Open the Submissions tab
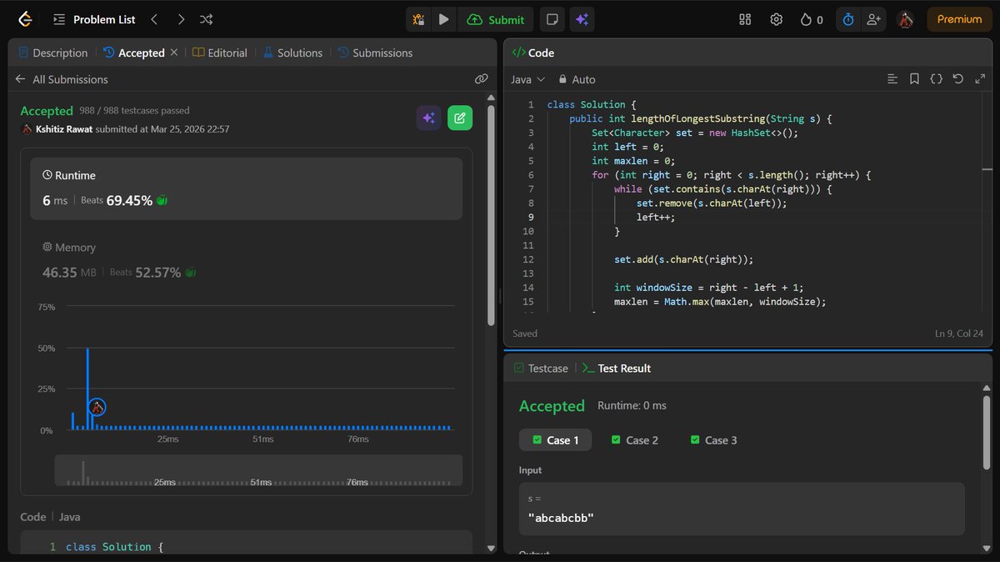The width and height of the screenshot is (1000, 562). 375,53
